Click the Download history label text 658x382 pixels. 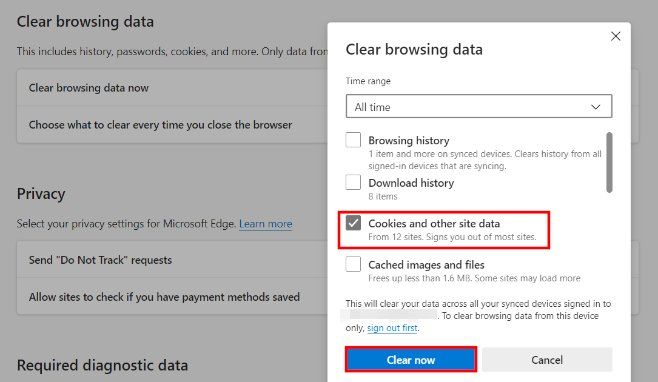411,183
